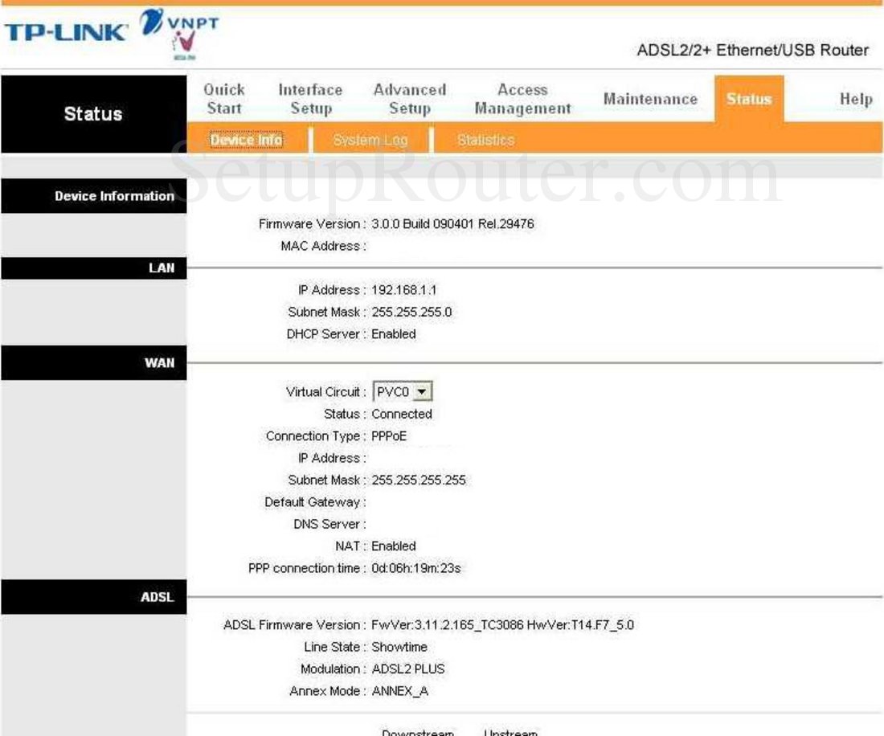Open the Help tab
Image resolution: width=884 pixels, height=736 pixels.
(856, 99)
